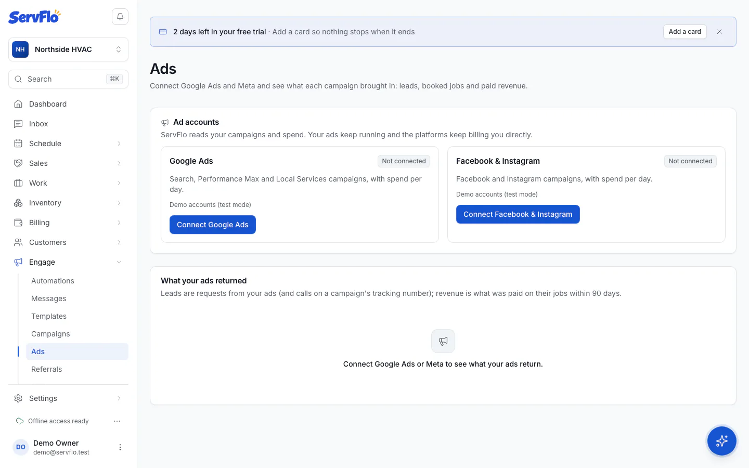Click the Engage megaphone icon
Image resolution: width=749 pixels, height=468 pixels.
click(18, 262)
